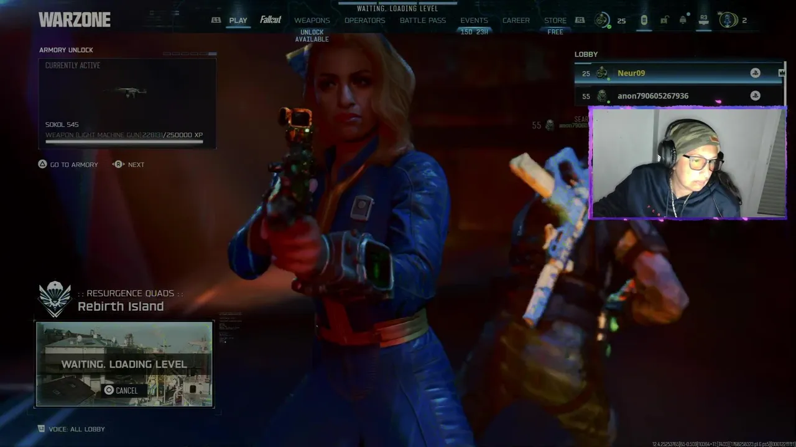Viewport: 796px width, 447px height.
Task: Open the battle token icon in top bar
Action: 644,20
